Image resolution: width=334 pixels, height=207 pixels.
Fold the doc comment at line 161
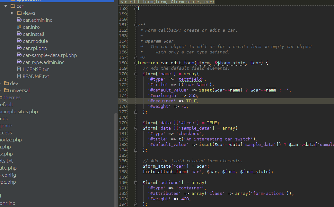pyautogui.click(x=136, y=25)
